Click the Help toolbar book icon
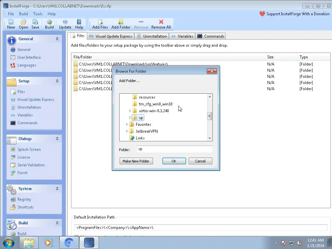This screenshot has width=332, height=249. [x=79, y=22]
